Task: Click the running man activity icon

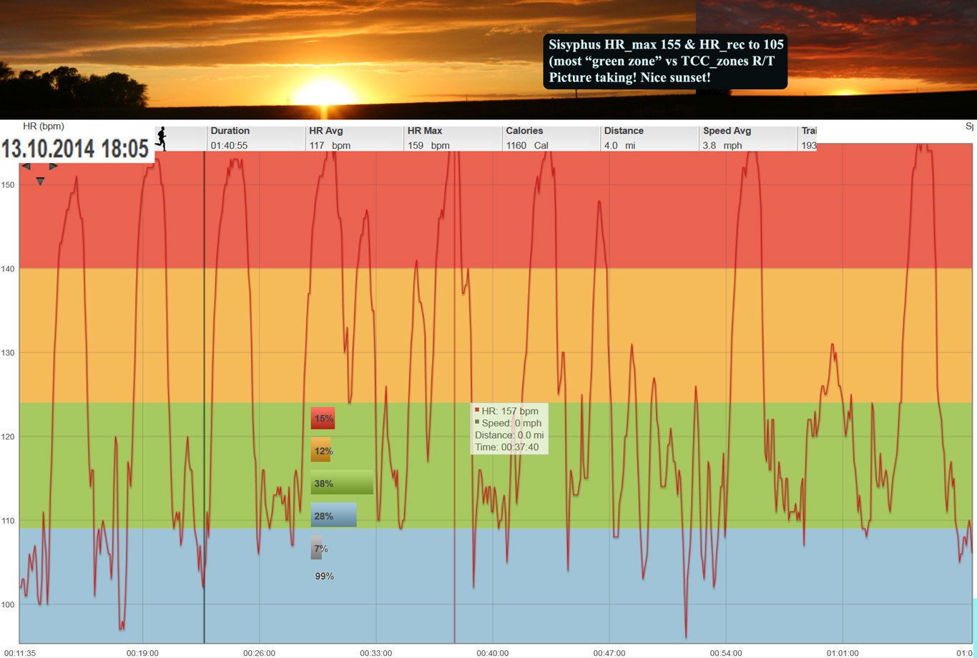Action: pyautogui.click(x=161, y=139)
